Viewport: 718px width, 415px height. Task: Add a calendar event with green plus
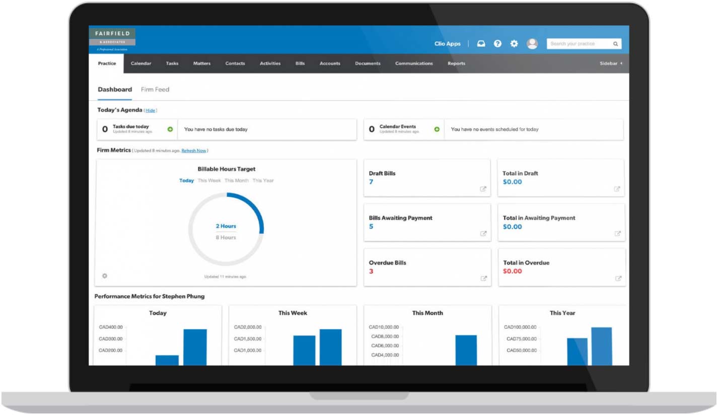point(437,129)
